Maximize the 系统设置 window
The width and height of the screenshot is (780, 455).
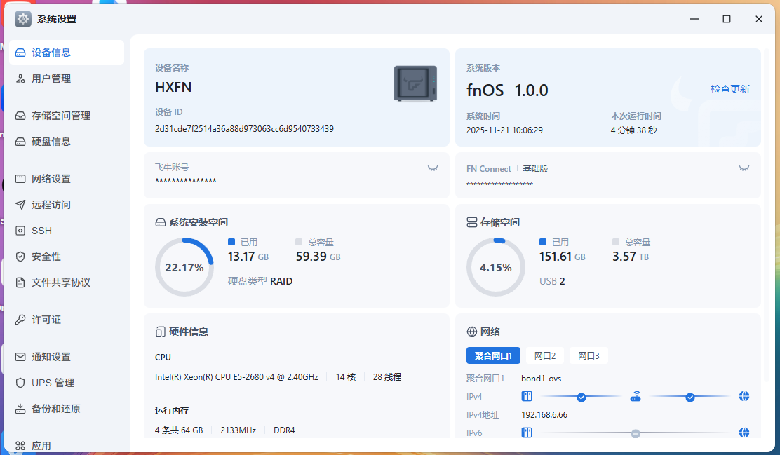point(726,19)
